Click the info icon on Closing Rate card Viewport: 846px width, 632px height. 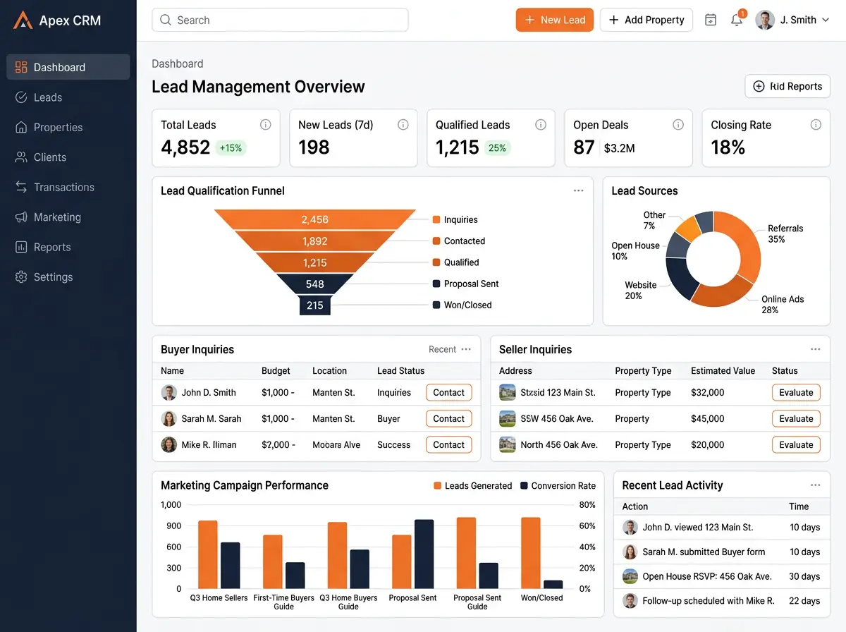pyautogui.click(x=816, y=125)
